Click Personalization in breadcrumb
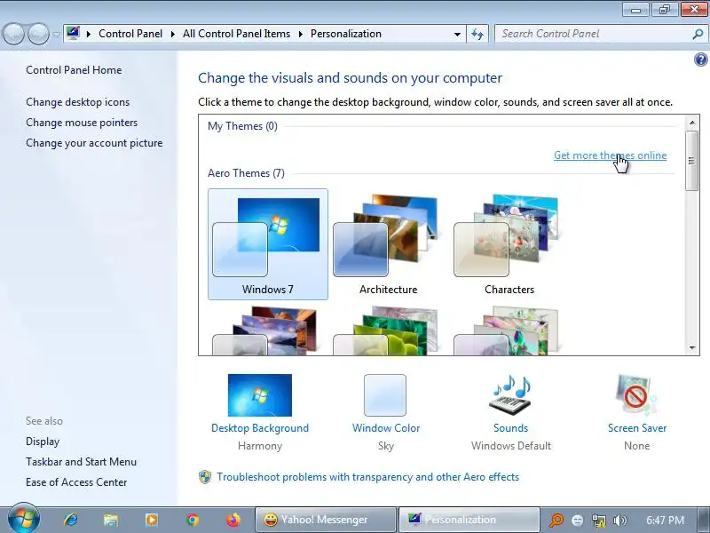Screen dimensions: 710x533 (x=346, y=34)
